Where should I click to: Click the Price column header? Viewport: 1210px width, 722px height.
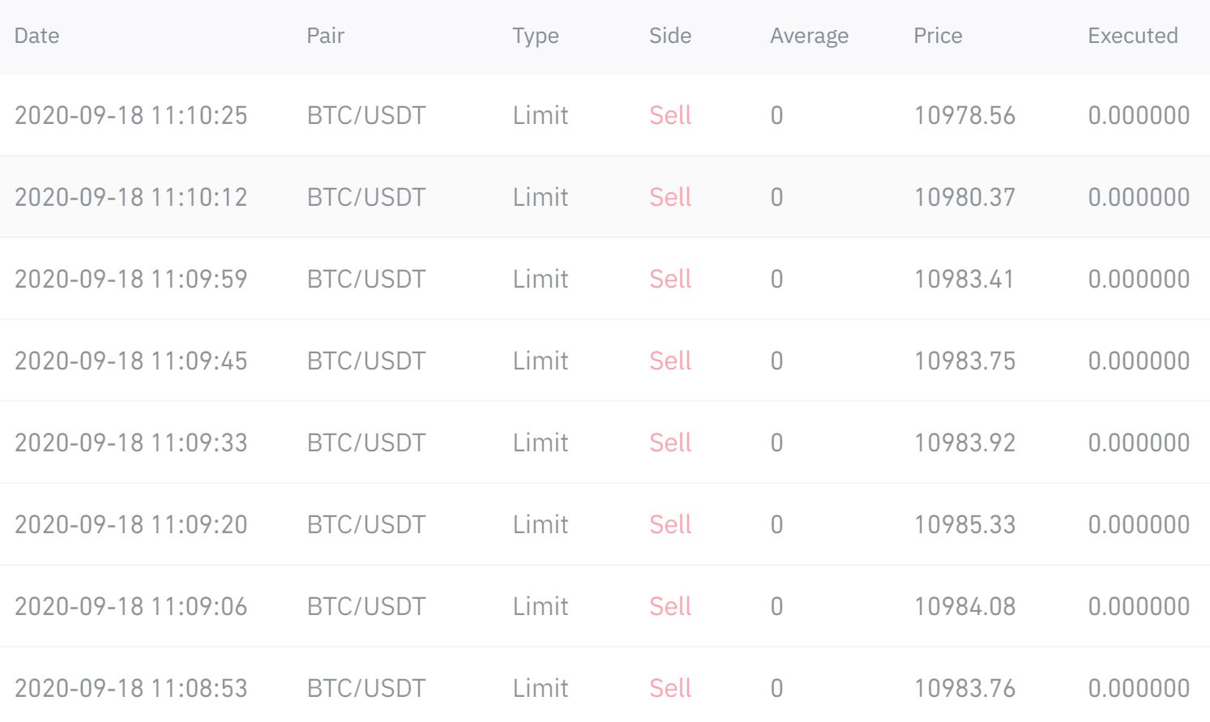click(x=938, y=36)
